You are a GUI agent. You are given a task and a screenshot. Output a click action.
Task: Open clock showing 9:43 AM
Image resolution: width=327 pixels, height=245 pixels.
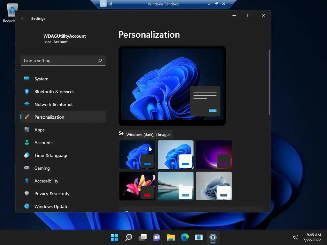pos(312,237)
